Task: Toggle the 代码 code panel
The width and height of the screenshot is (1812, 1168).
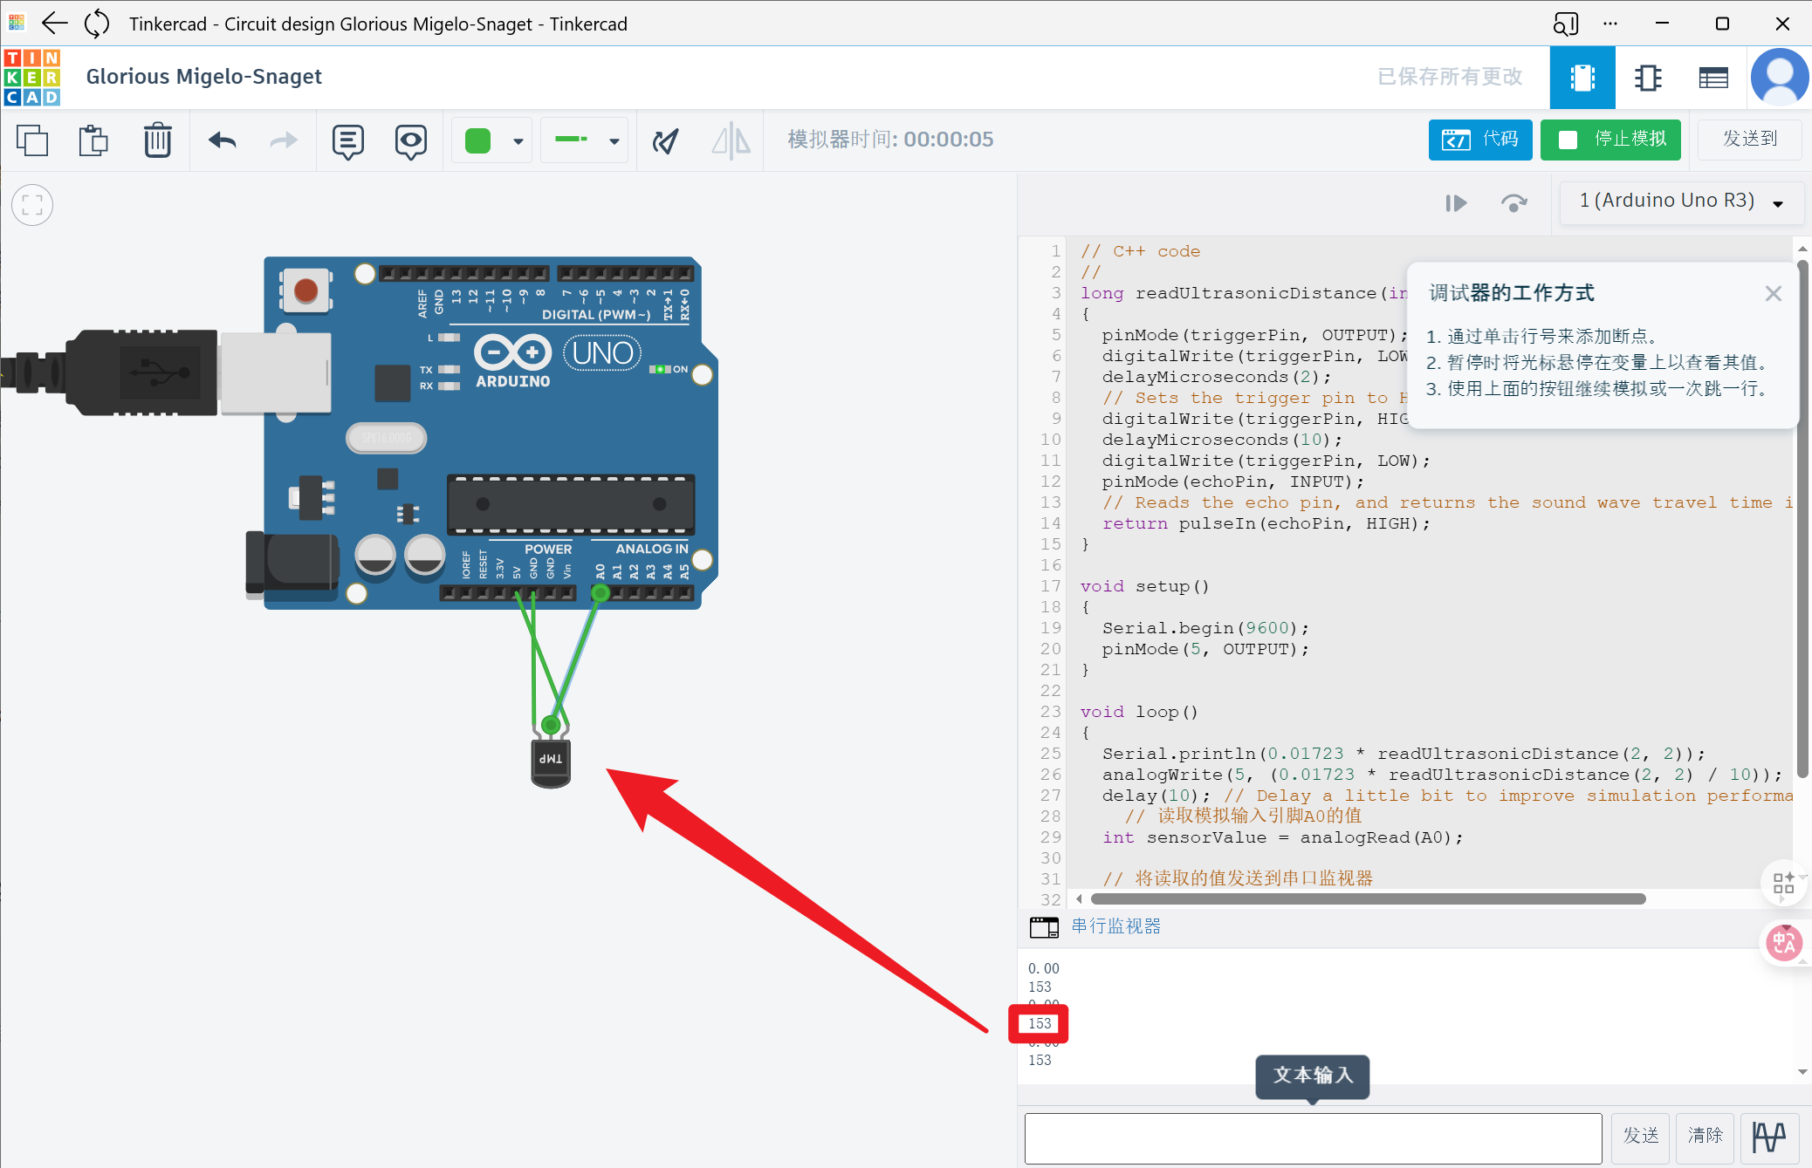Action: [1479, 140]
